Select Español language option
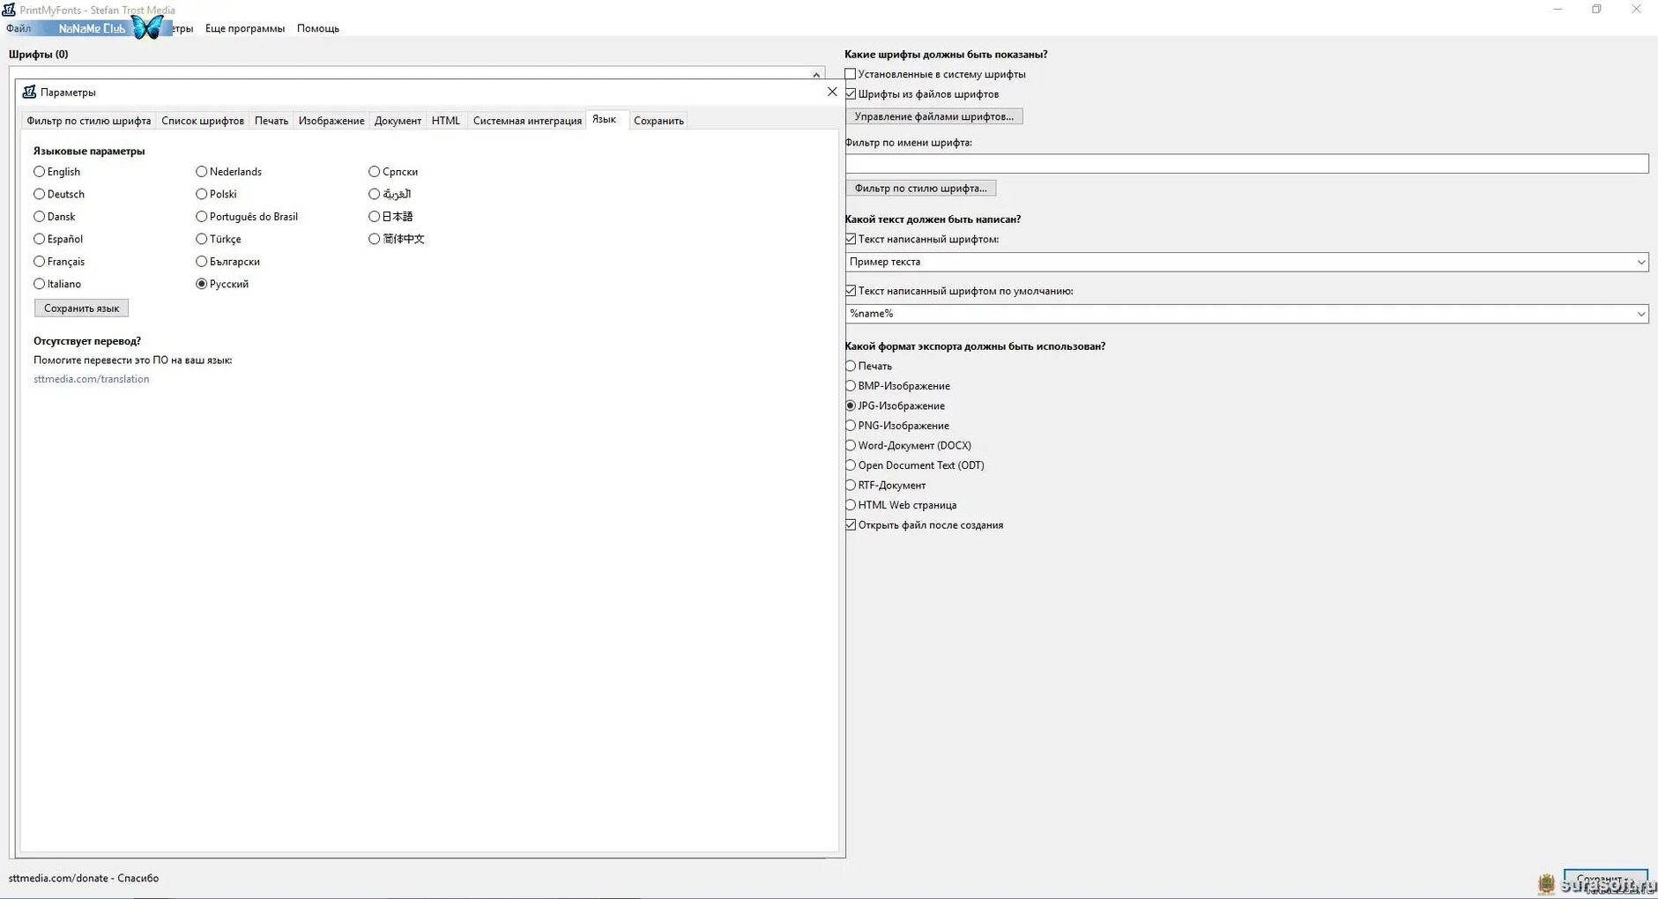This screenshot has width=1658, height=899. click(x=58, y=239)
